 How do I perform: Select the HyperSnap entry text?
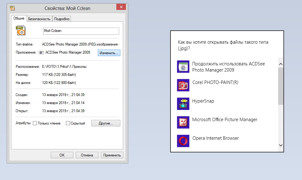(203, 101)
